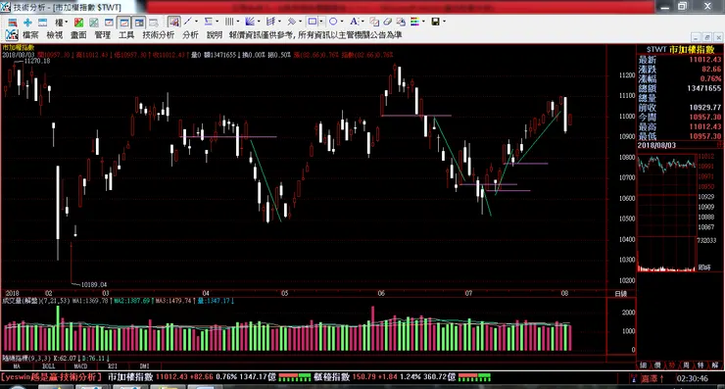Expand the horizontal levels tool dropdown
Viewport: 725px width, 389px height.
[217, 22]
